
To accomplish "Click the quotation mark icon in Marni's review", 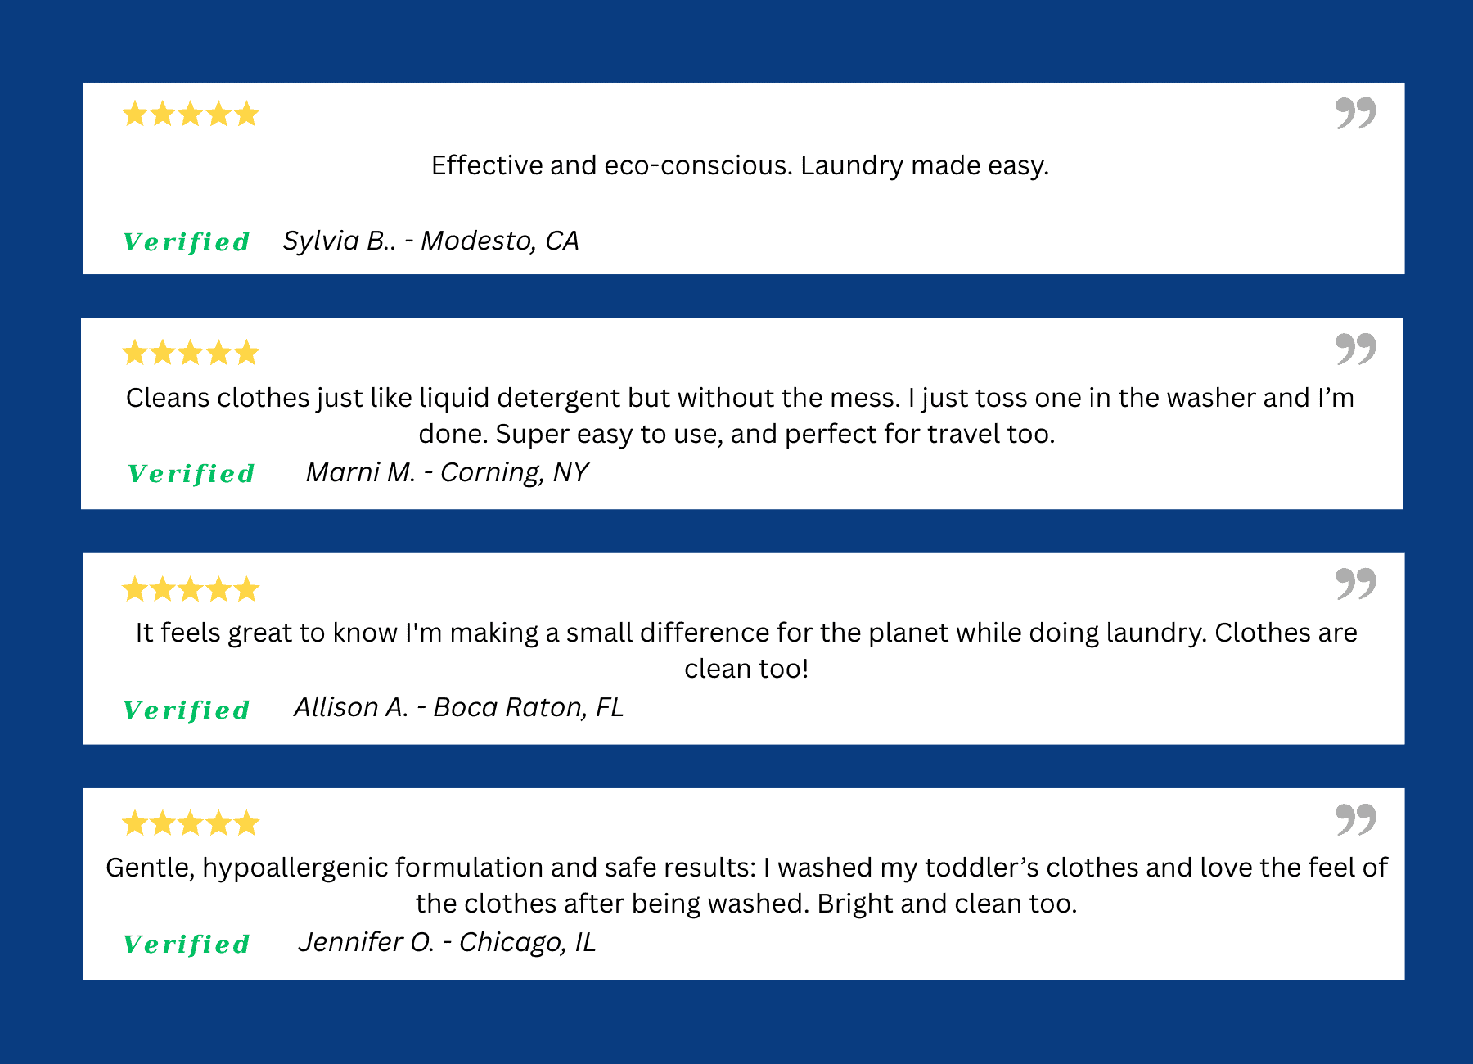I will pyautogui.click(x=1355, y=349).
